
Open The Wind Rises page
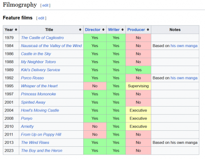[35, 143]
